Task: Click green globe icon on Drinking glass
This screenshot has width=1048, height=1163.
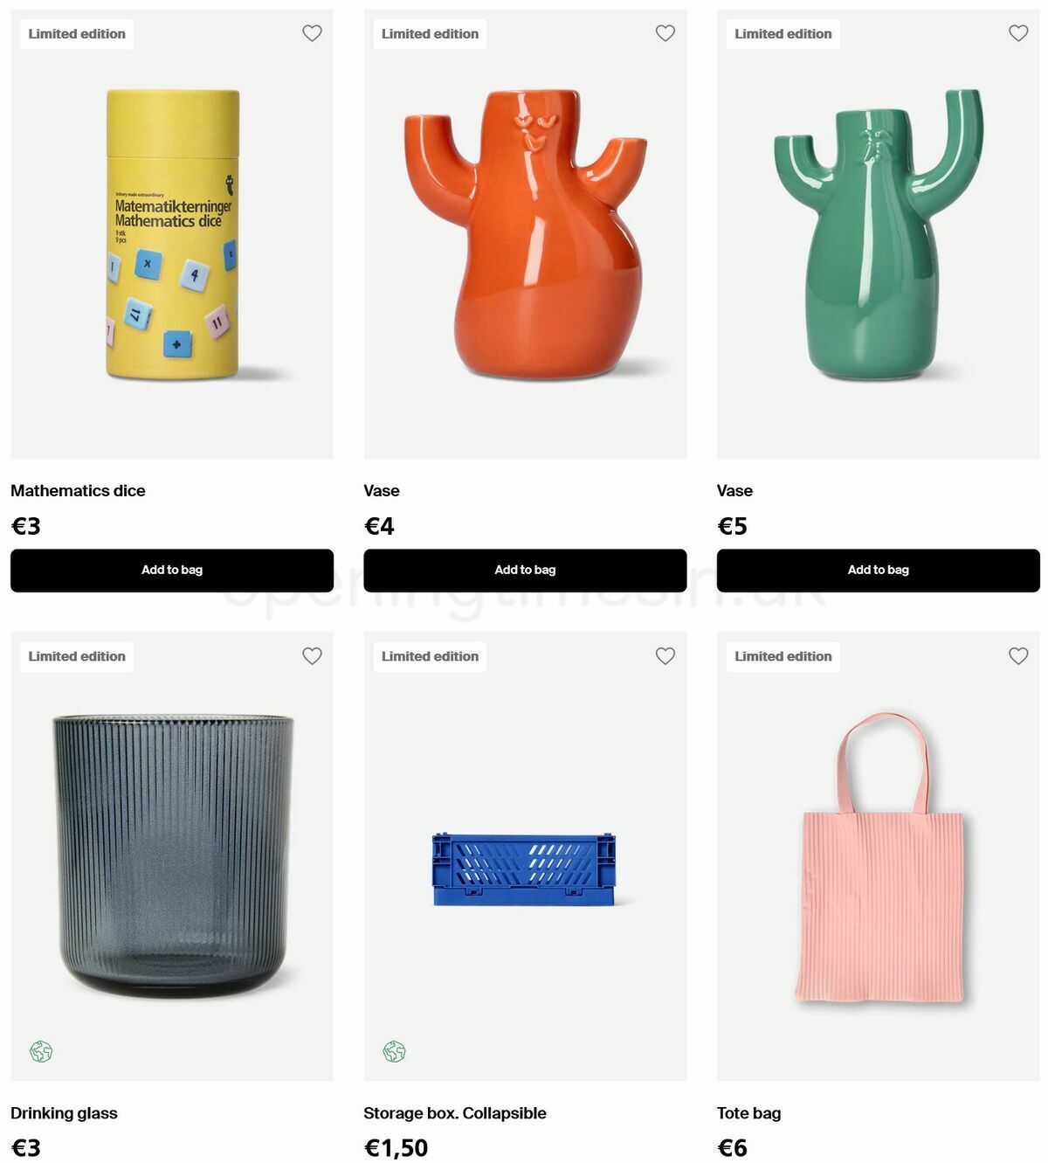Action: point(41,1051)
